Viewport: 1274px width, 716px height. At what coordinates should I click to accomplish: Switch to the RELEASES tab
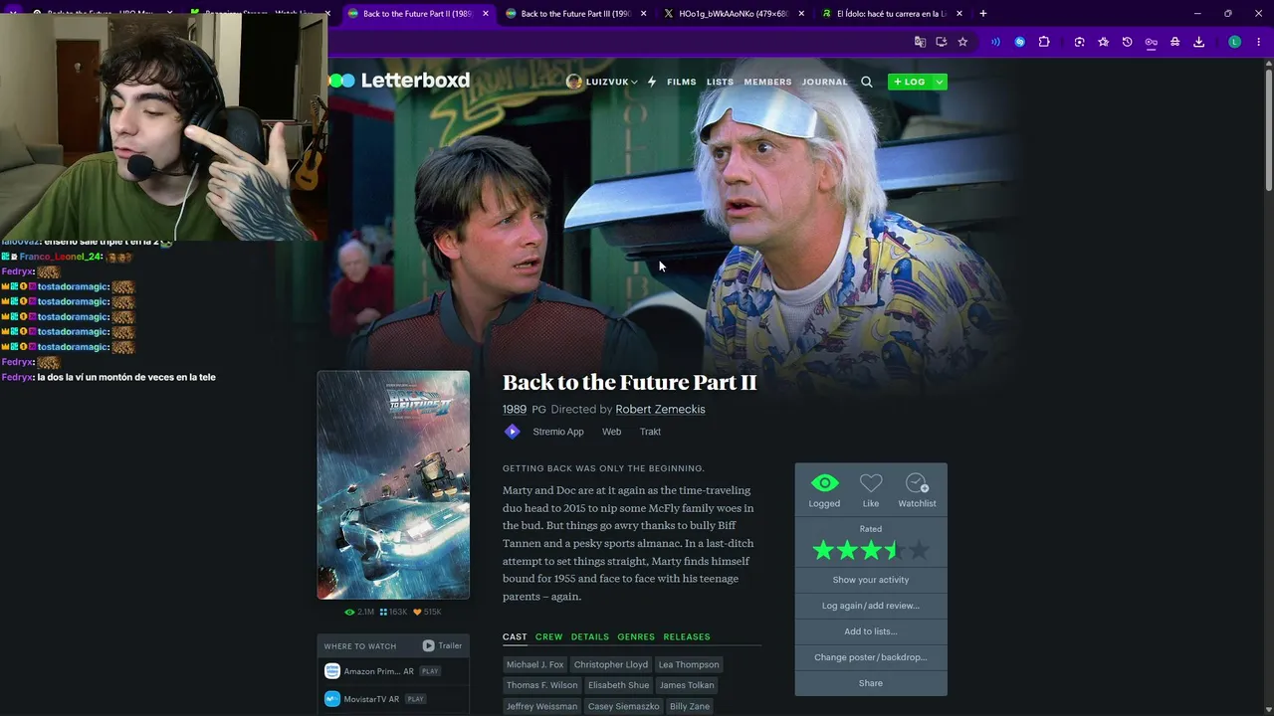[687, 636]
